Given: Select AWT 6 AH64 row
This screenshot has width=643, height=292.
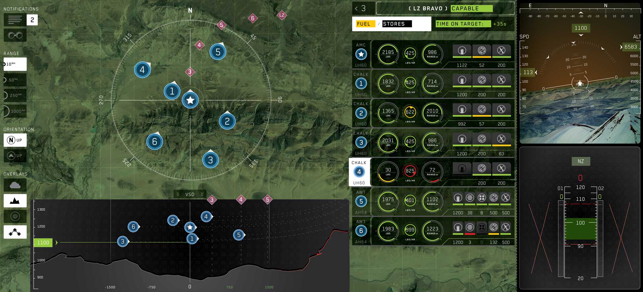Looking at the screenshot, I should point(433,231).
